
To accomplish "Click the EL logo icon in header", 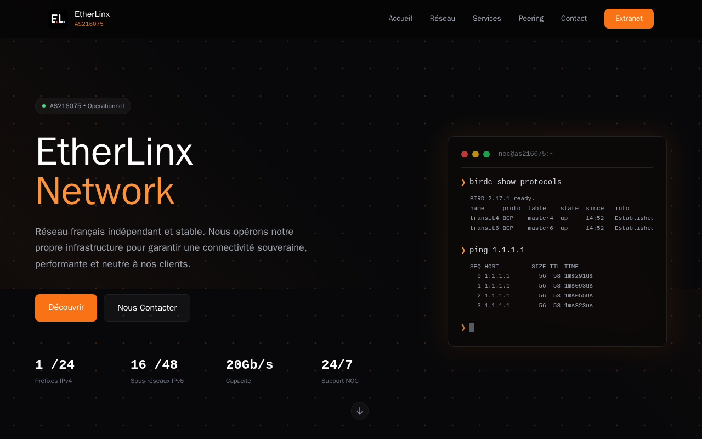I will [x=58, y=19].
